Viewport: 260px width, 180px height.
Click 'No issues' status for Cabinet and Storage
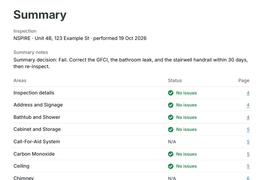point(186,129)
